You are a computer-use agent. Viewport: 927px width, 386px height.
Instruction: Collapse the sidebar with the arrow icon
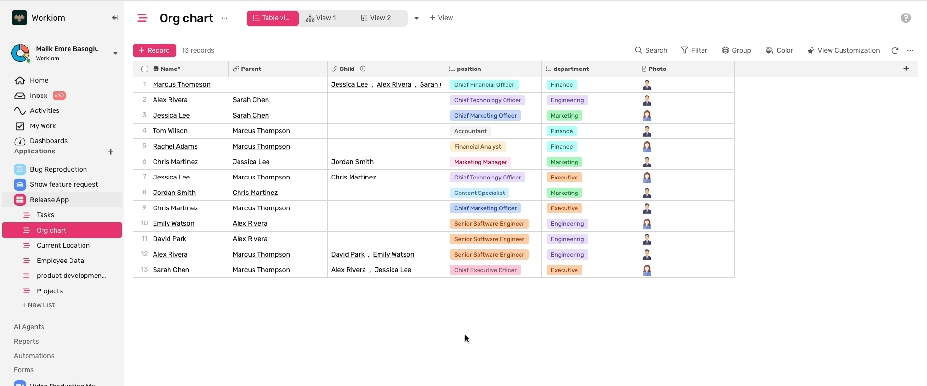click(115, 18)
